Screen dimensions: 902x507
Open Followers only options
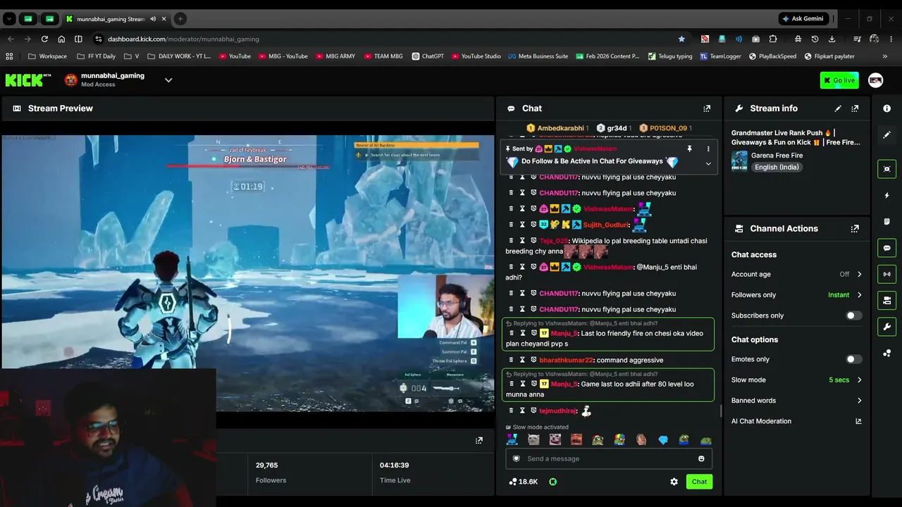tap(796, 295)
